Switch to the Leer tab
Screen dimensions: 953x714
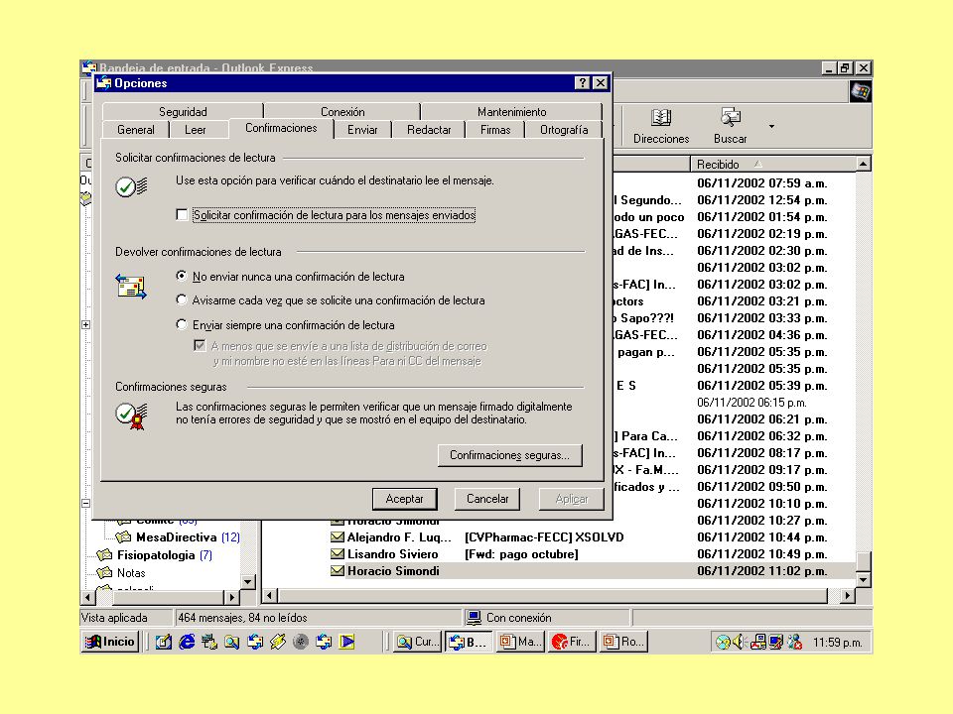tap(196, 129)
